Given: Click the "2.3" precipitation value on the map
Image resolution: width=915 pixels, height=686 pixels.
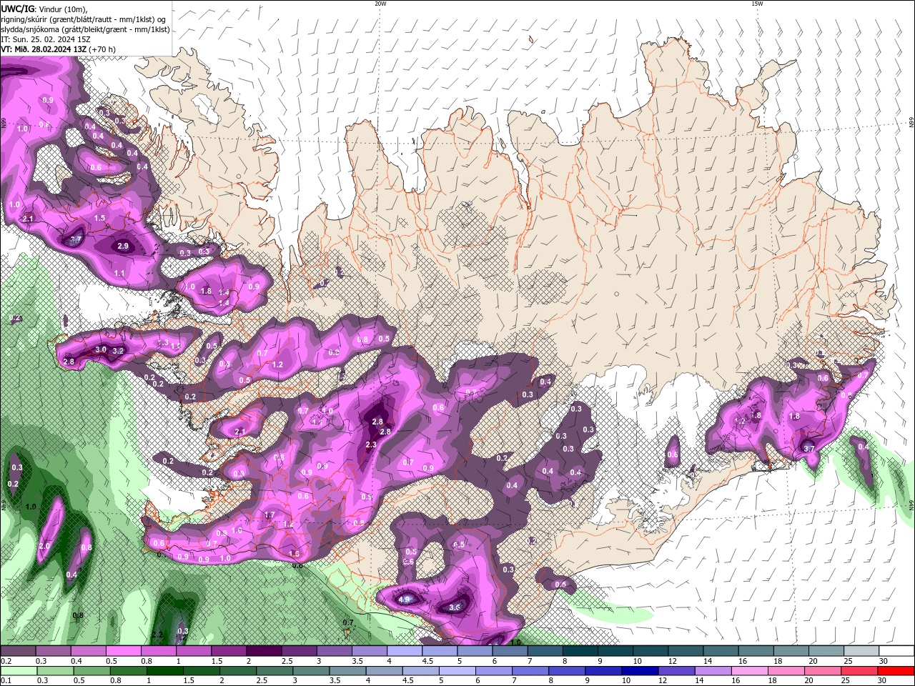Looking at the screenshot, I should click(371, 444).
